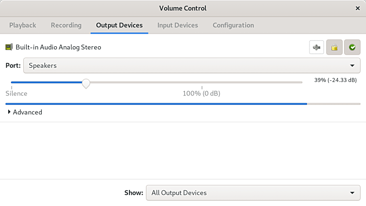Expand the Advanced section
Viewport: 366px width, 206px height.
coord(24,112)
